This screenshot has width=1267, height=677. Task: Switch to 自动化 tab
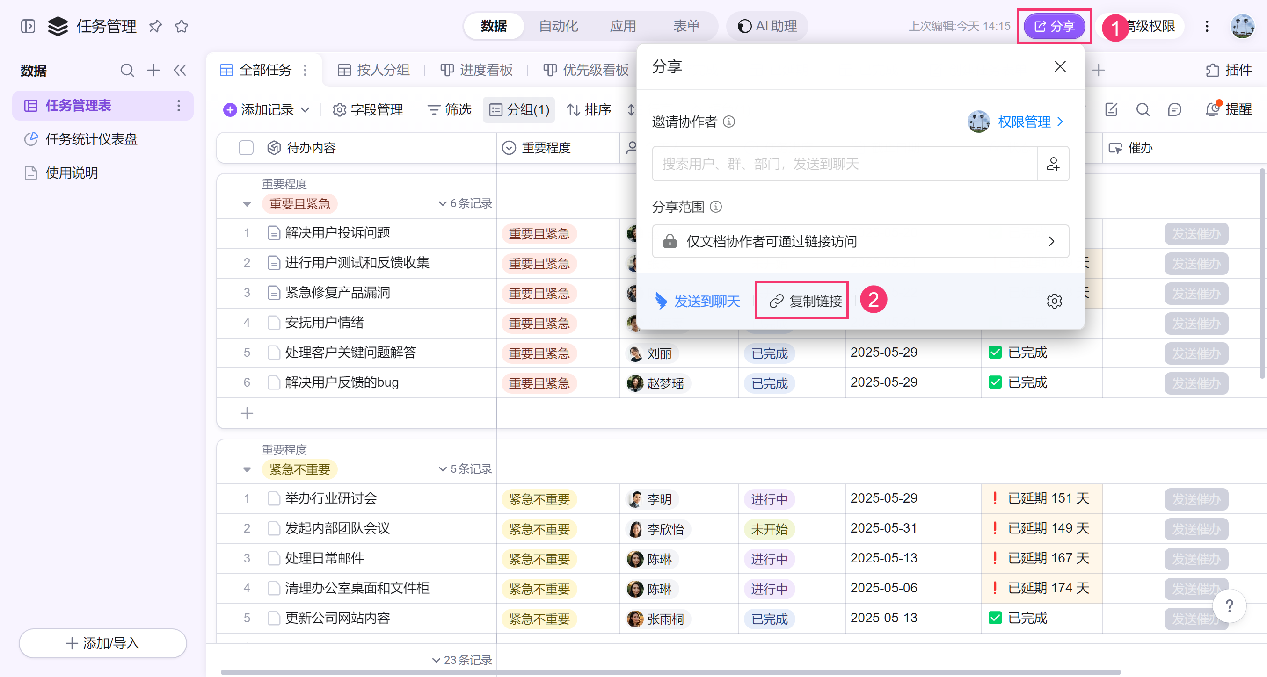[x=558, y=26]
